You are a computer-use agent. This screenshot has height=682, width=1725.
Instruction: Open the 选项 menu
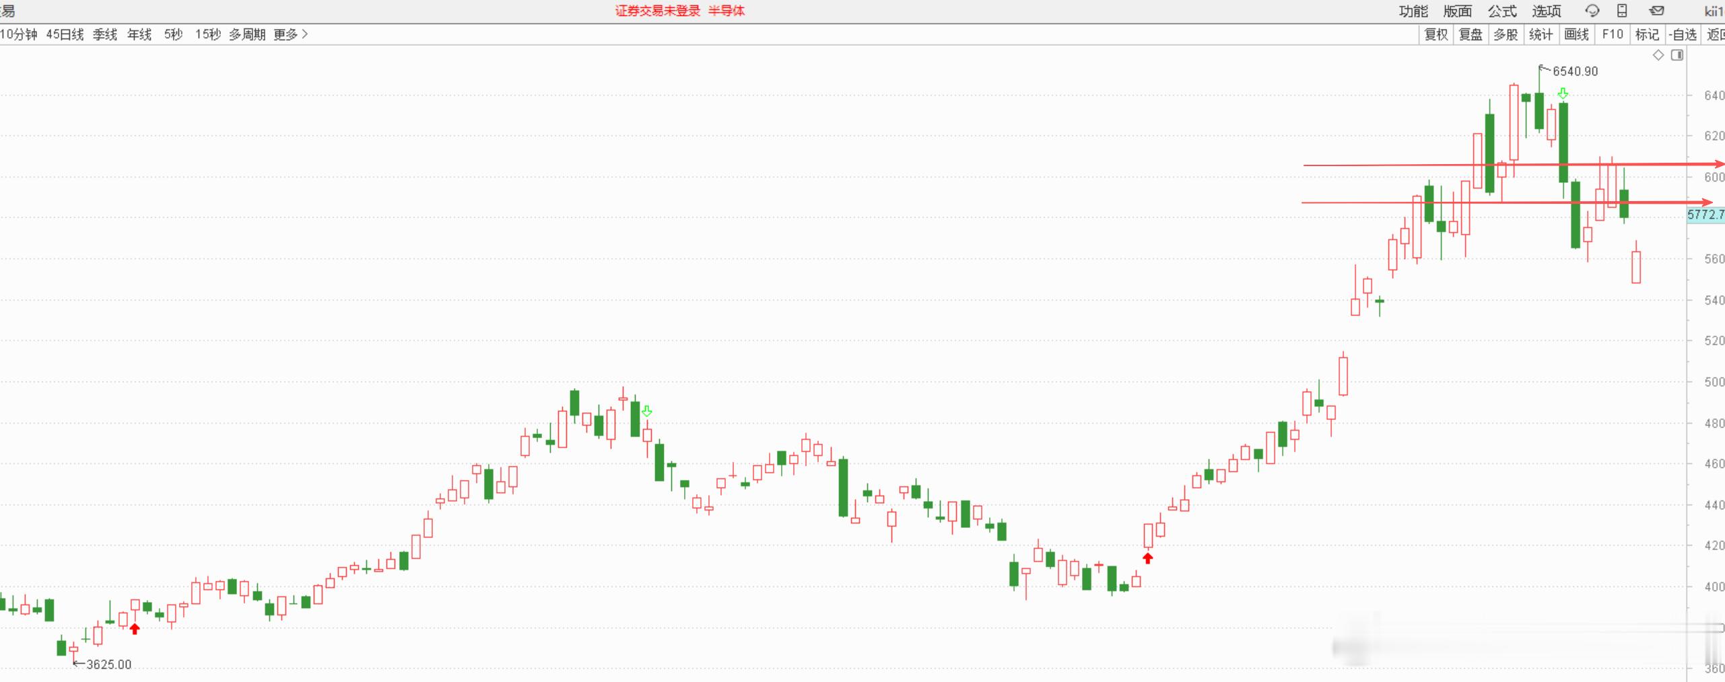(x=1547, y=11)
